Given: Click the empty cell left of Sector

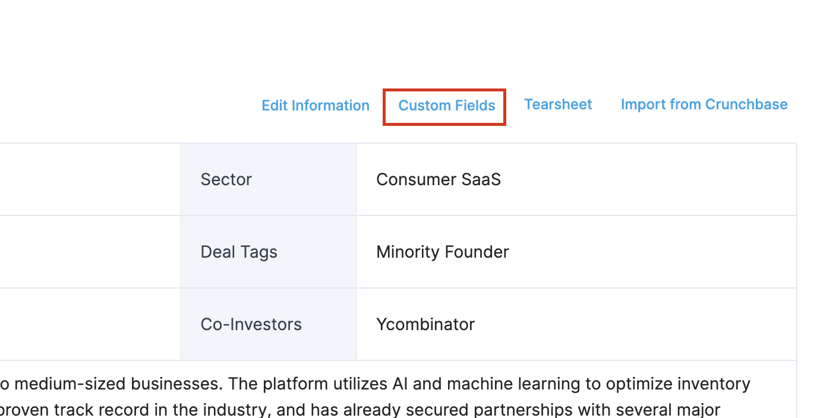Looking at the screenshot, I should click(x=89, y=179).
